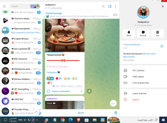Toggle the clapping reaction with 5
Screen dimensions: 167x123
pyautogui.click(x=74, y=79)
